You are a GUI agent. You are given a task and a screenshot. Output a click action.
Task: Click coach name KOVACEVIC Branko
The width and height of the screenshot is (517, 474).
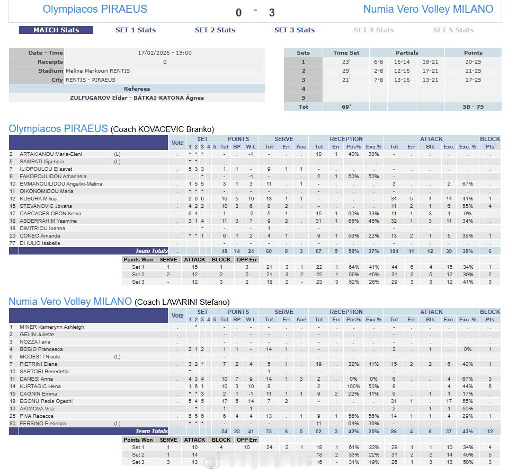point(175,129)
